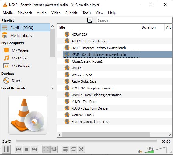Screen dimensions: 173x155
Task: Change playlist view mode icon
Action: (x=90, y=20)
